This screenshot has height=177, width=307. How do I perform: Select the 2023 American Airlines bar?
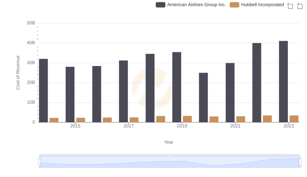pos(283,82)
